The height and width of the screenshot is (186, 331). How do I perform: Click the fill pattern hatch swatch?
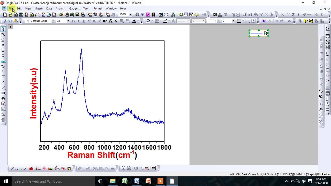click(239, 21)
